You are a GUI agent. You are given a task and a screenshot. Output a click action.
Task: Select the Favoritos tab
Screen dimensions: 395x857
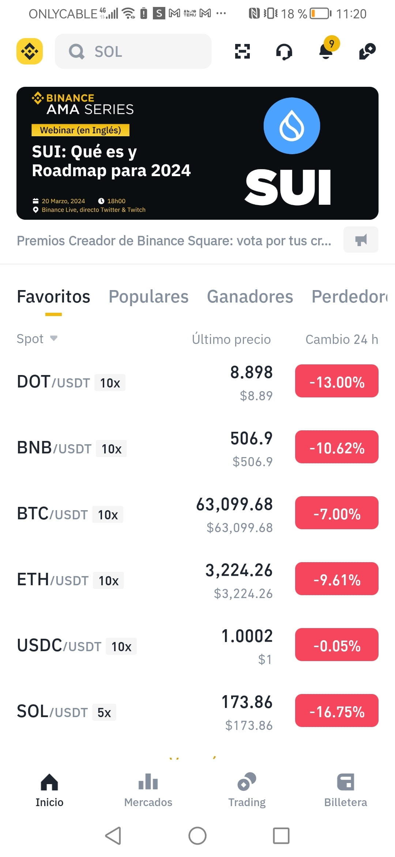(53, 296)
